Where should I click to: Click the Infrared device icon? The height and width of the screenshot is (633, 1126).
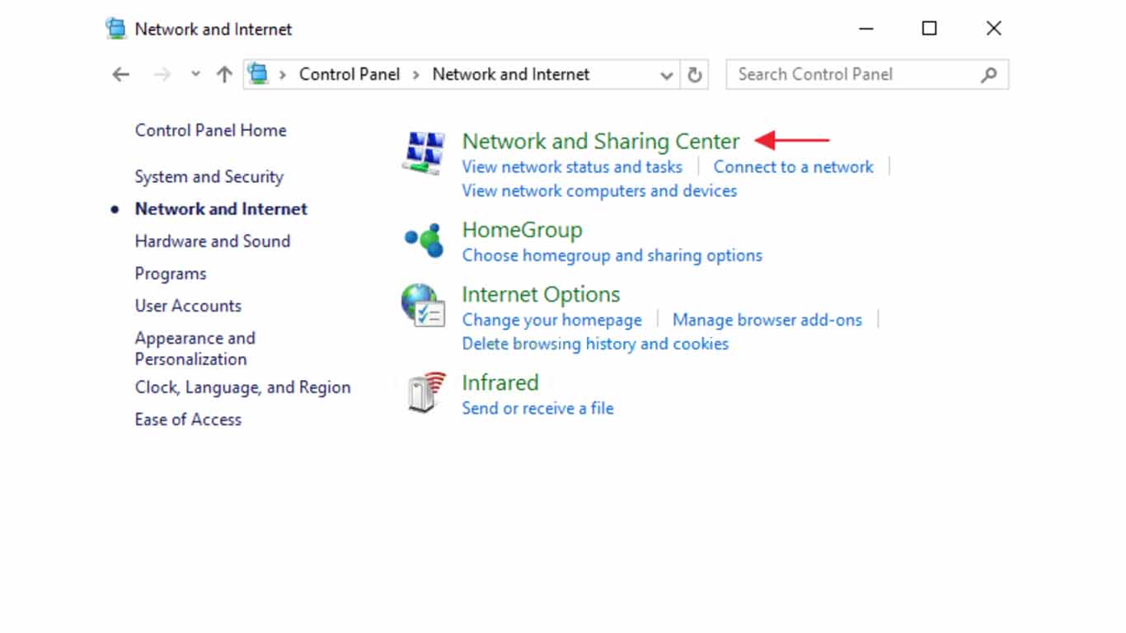tap(420, 393)
